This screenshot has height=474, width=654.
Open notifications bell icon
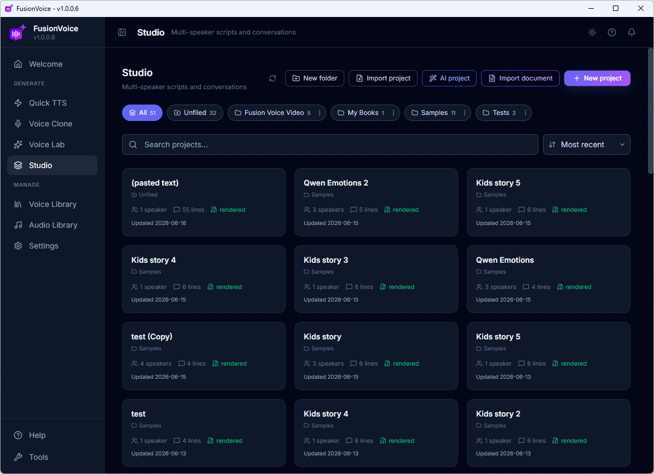[632, 32]
